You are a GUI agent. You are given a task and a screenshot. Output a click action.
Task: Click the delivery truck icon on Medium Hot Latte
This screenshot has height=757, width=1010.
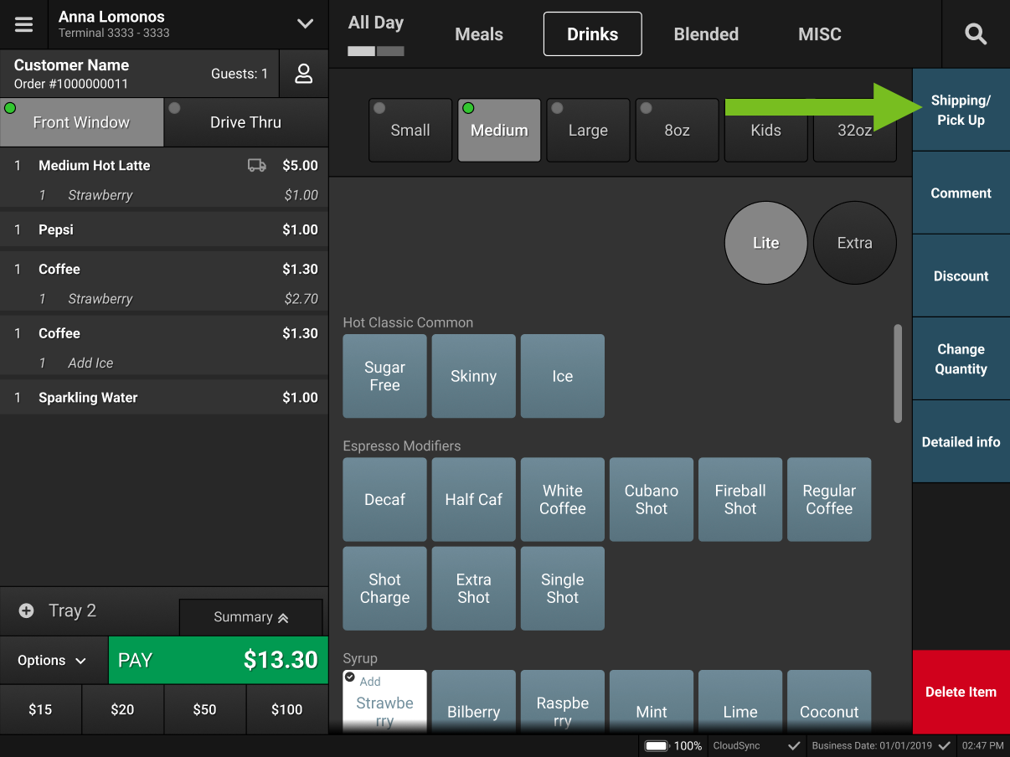click(x=260, y=166)
